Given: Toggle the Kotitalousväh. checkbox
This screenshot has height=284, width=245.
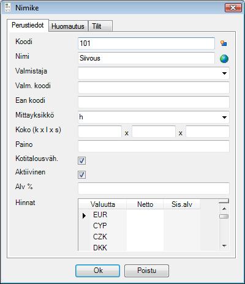Looking at the screenshot, I should pos(81,160).
